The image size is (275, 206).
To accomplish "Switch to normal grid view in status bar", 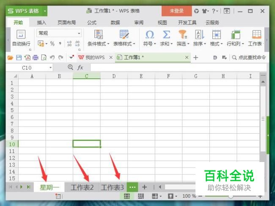I will pyautogui.click(x=127, y=196).
